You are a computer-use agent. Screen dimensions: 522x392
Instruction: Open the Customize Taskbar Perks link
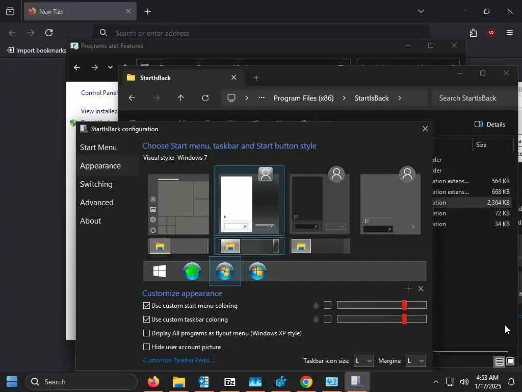click(178, 360)
